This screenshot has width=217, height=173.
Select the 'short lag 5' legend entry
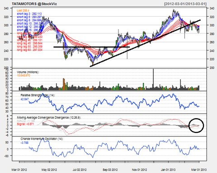[29, 17]
